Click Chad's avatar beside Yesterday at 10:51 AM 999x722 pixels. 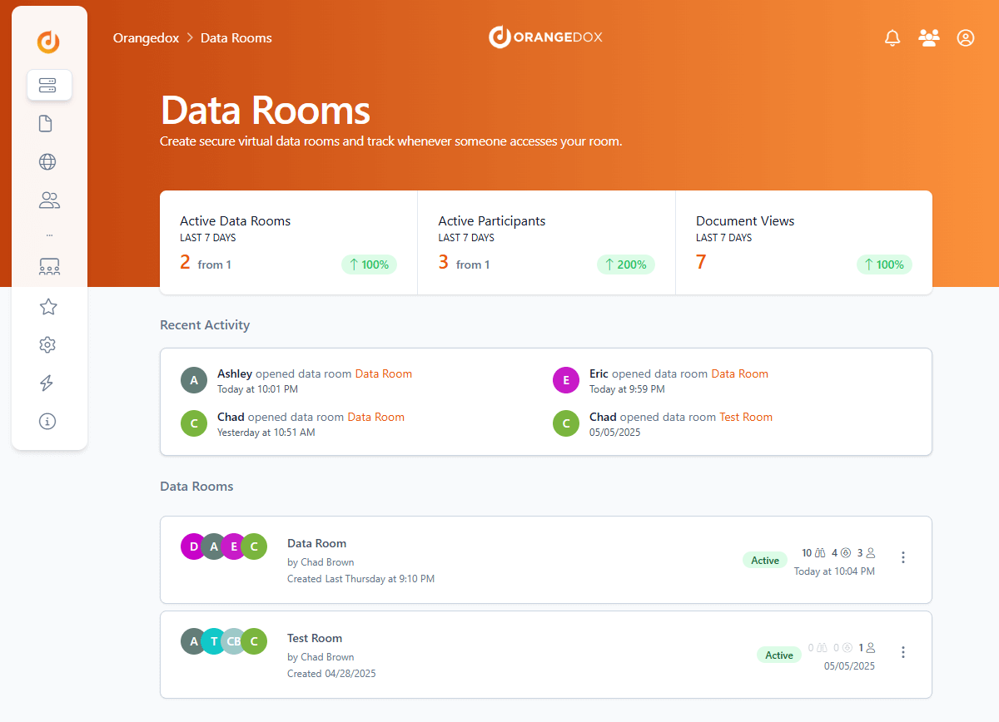coord(194,423)
